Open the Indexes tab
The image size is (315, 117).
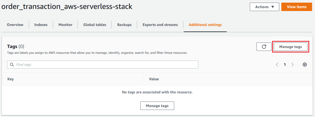pyautogui.click(x=41, y=25)
